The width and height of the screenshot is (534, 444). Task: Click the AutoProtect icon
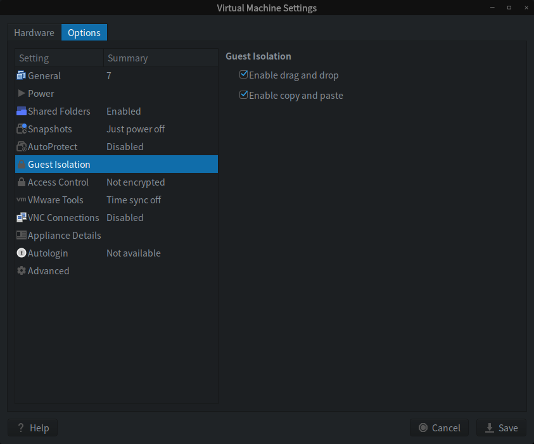pyautogui.click(x=22, y=147)
